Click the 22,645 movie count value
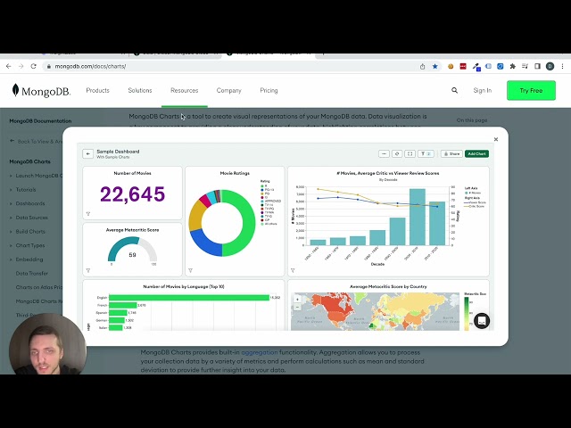The height and width of the screenshot is (428, 571). (x=133, y=194)
